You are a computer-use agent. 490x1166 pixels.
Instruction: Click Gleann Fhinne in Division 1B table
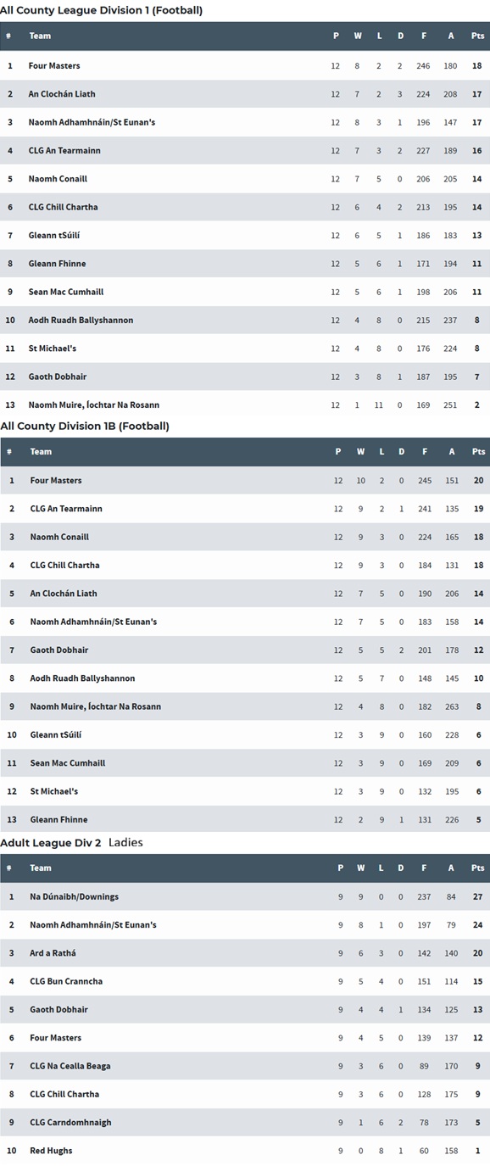coord(58,820)
